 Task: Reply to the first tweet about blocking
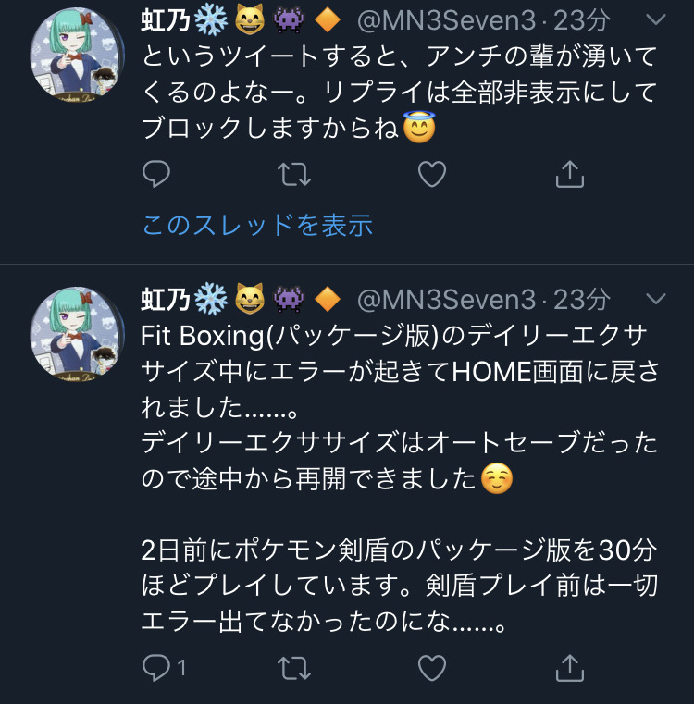(155, 174)
